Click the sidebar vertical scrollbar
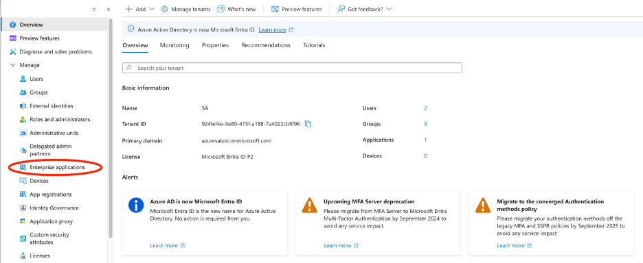643x263 pixels. coord(111,128)
